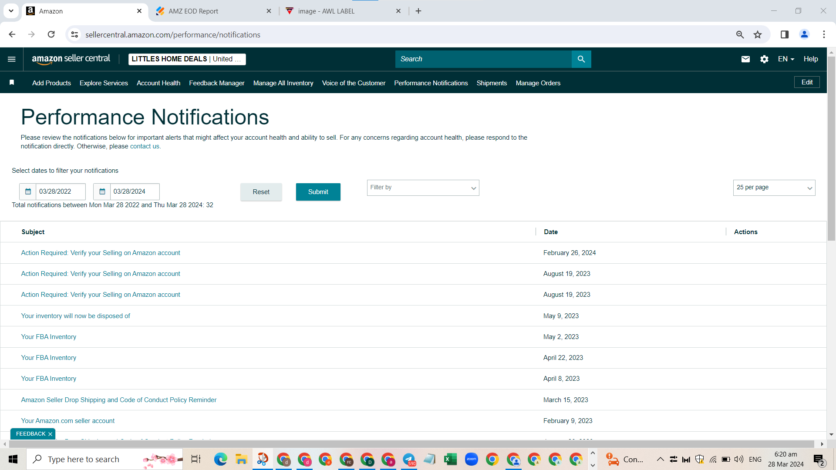Open the Drop Shipping Policy Reminder from March 15, 2023
This screenshot has height=470, width=836.
click(x=118, y=400)
